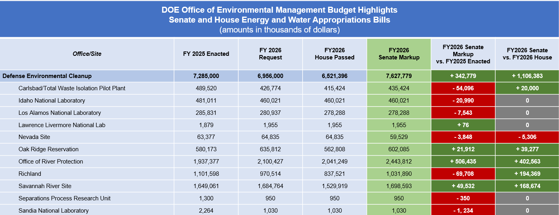Image resolution: width=559 pixels, height=215 pixels.
Task: Select the Idaho National Laboratory row label
Action: point(52,101)
